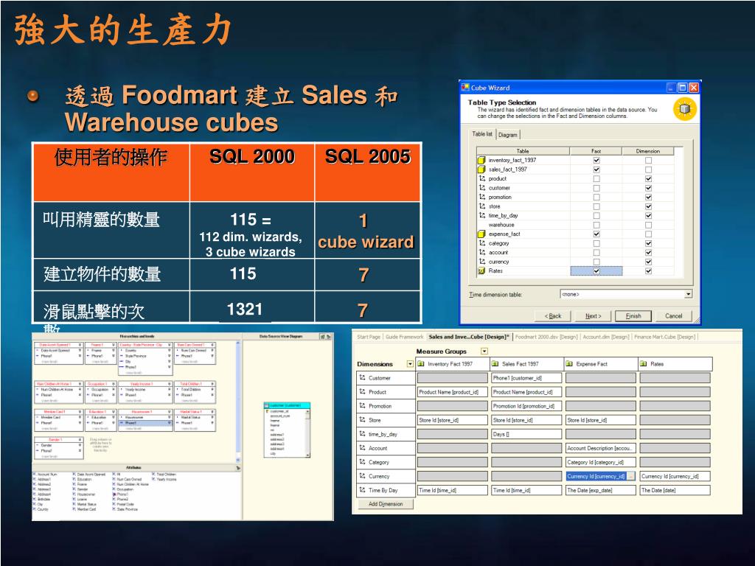Image resolution: width=755 pixels, height=566 pixels.
Task: Click the ellipsis button beside Currency Id
Action: (631, 476)
